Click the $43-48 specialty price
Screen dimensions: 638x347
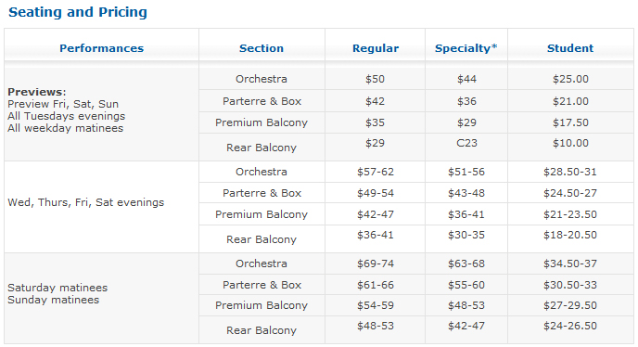[x=466, y=193]
